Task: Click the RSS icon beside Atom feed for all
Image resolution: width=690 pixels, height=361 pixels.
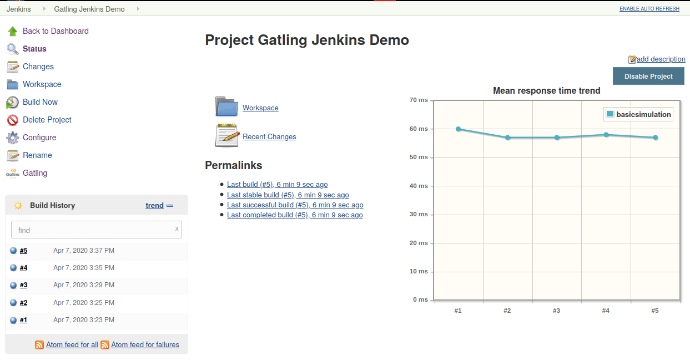Action: pyautogui.click(x=39, y=344)
